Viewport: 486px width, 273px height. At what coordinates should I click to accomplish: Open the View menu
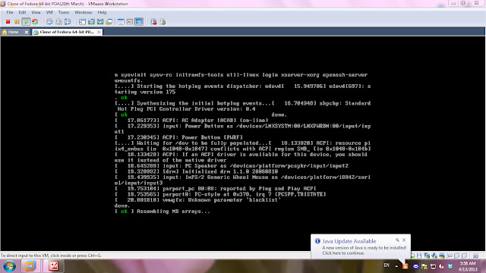pos(36,12)
